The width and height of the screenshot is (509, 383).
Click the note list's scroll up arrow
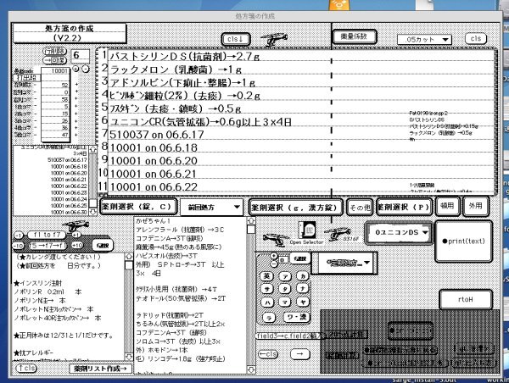pyautogui.click(x=129, y=256)
